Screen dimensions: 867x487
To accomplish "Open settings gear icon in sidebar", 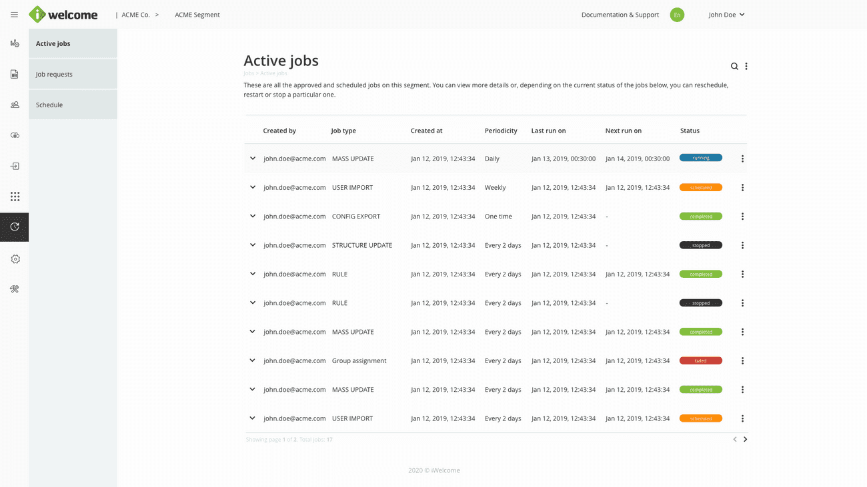I will point(15,259).
